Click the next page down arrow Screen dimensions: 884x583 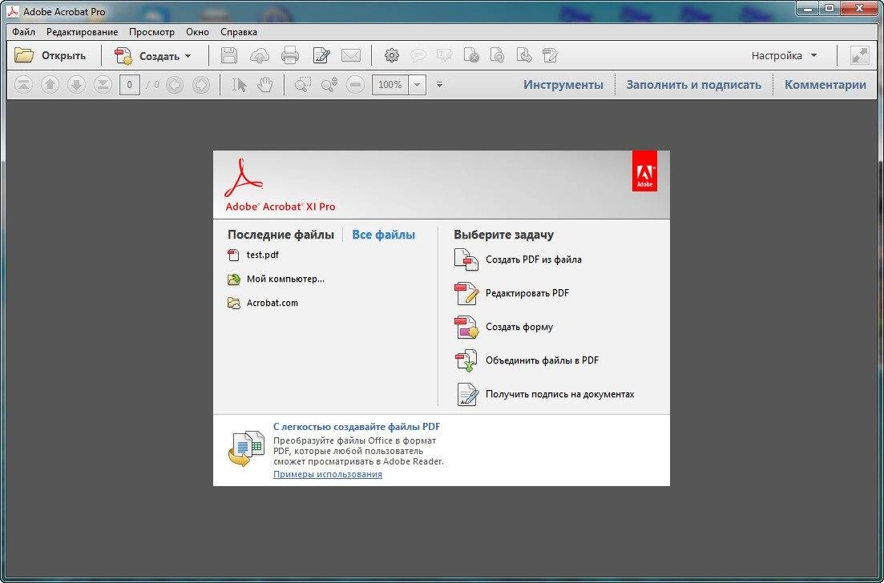[x=76, y=85]
